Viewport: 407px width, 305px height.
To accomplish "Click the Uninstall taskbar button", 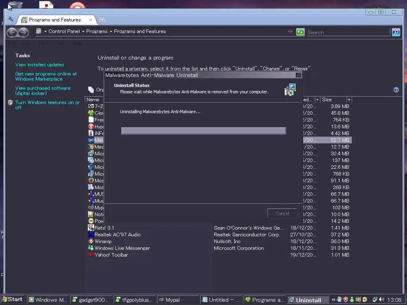I will 308,300.
